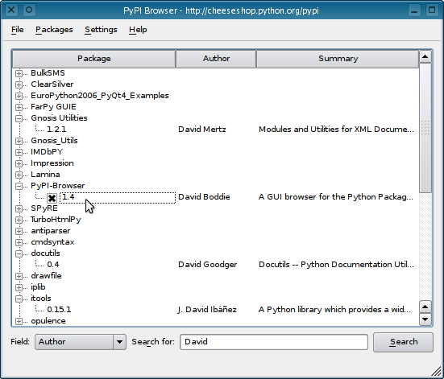Minimize the PyPI Browser window
The width and height of the screenshot is (444, 379).
coord(414,10)
